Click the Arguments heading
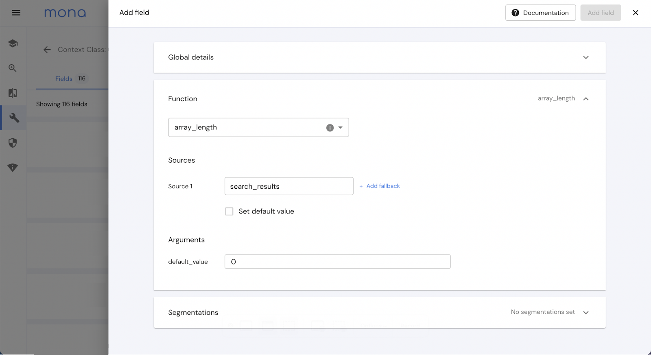This screenshot has width=651, height=355. [186, 240]
